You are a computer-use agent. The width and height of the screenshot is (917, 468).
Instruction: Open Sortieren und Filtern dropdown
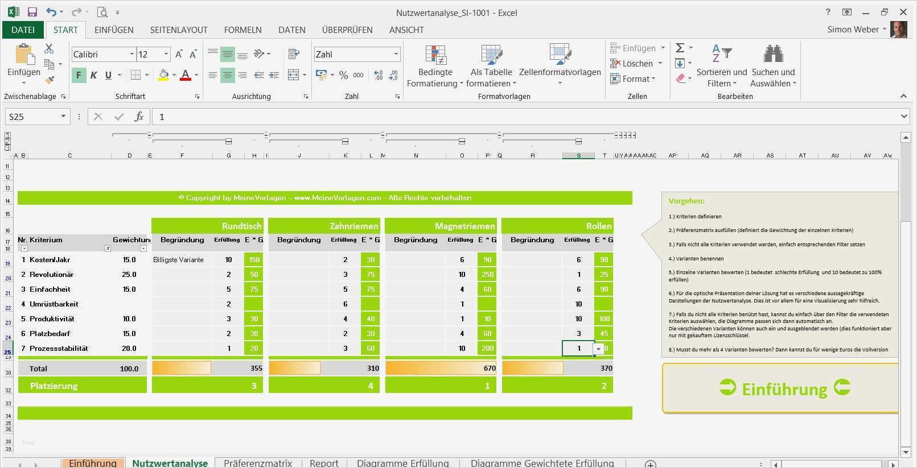(722, 66)
